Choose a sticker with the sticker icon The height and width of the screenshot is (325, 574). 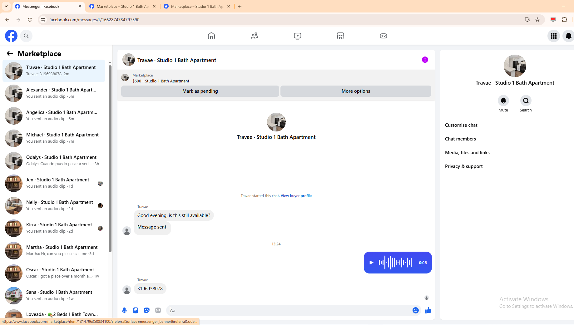pos(147,310)
